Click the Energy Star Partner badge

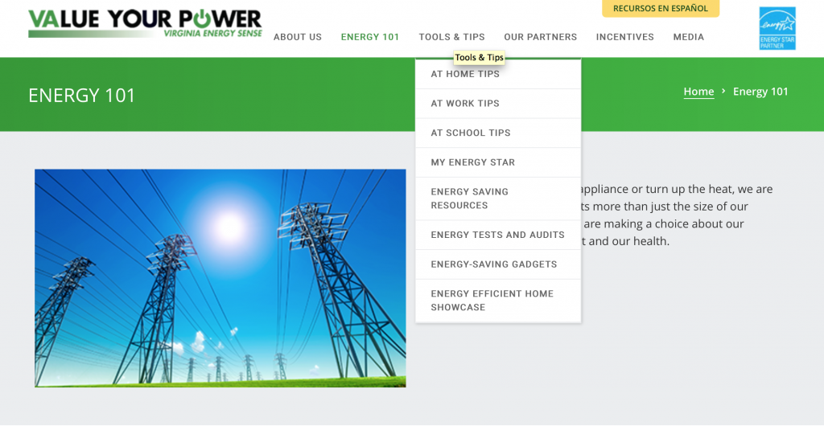[777, 28]
